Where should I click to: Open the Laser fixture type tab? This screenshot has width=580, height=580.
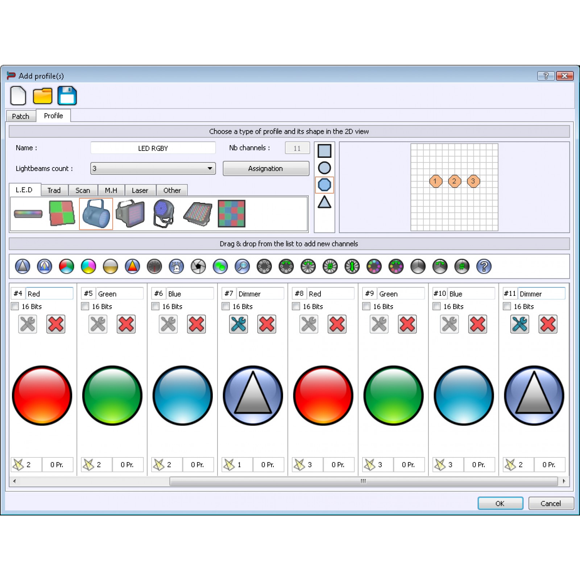tap(140, 190)
